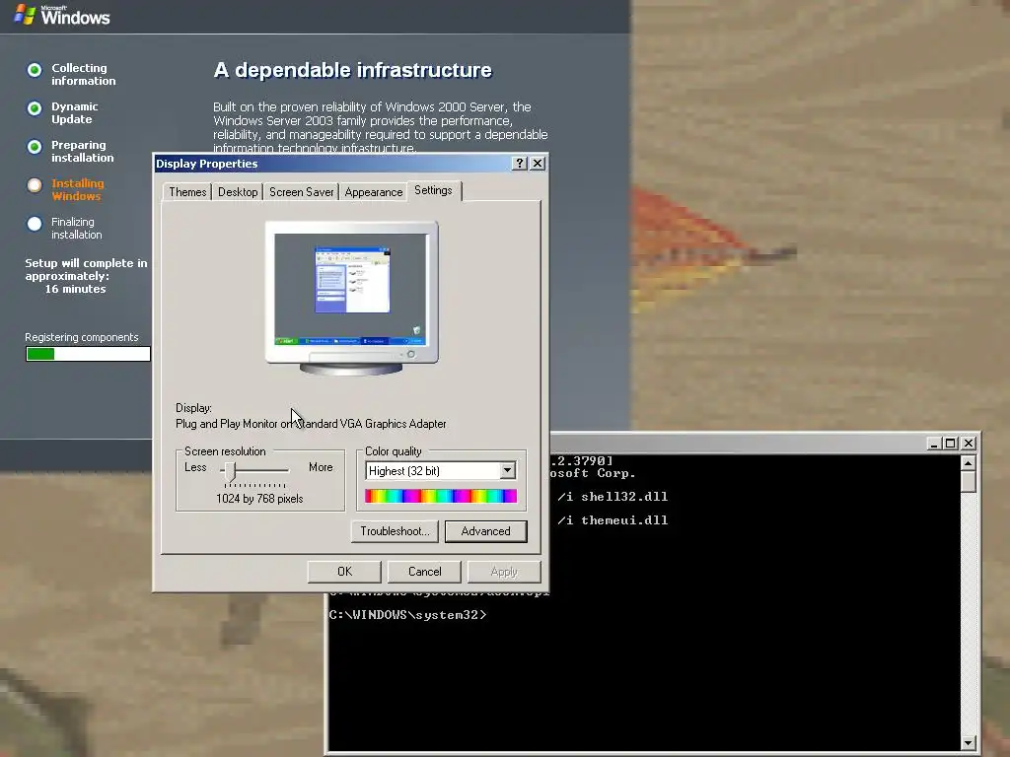The image size is (1010, 757).
Task: Select the Highest (32 bit) combo box
Action: pyautogui.click(x=441, y=470)
